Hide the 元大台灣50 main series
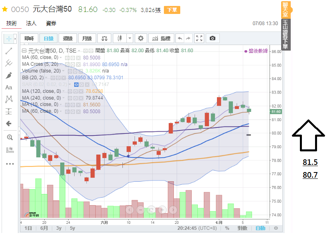331x239 pixels. (x=85, y=51)
